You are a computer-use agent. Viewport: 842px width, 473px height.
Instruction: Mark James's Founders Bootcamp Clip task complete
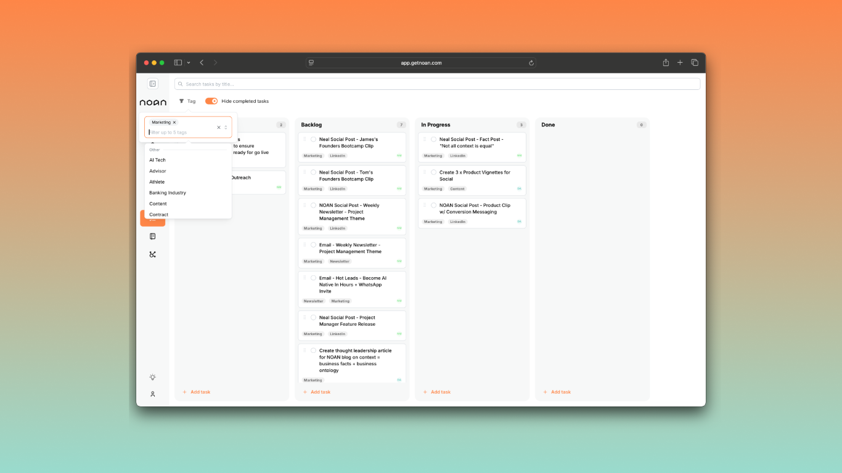[313, 139]
